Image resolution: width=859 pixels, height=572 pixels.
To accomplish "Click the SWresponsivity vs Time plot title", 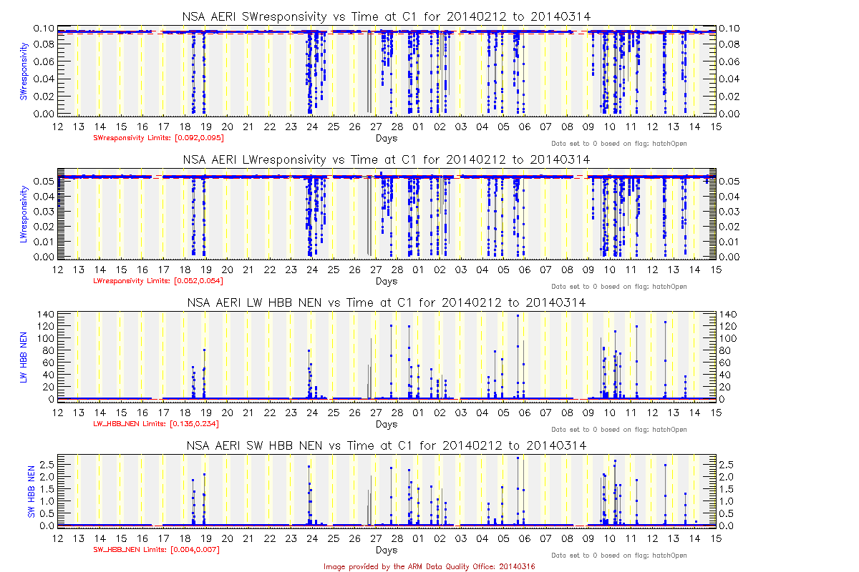I will pyautogui.click(x=387, y=17).
